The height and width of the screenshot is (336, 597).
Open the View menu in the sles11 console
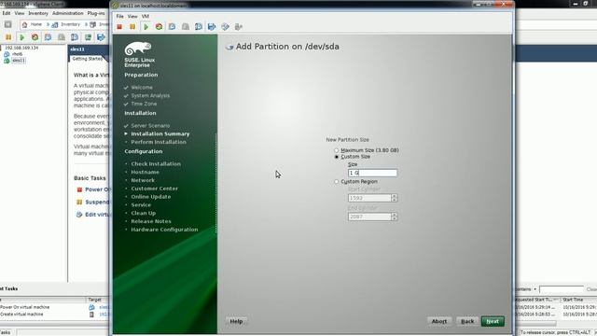(132, 17)
